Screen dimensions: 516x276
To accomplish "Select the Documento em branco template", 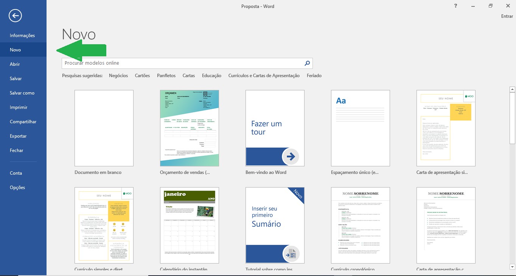I will pos(104,128).
